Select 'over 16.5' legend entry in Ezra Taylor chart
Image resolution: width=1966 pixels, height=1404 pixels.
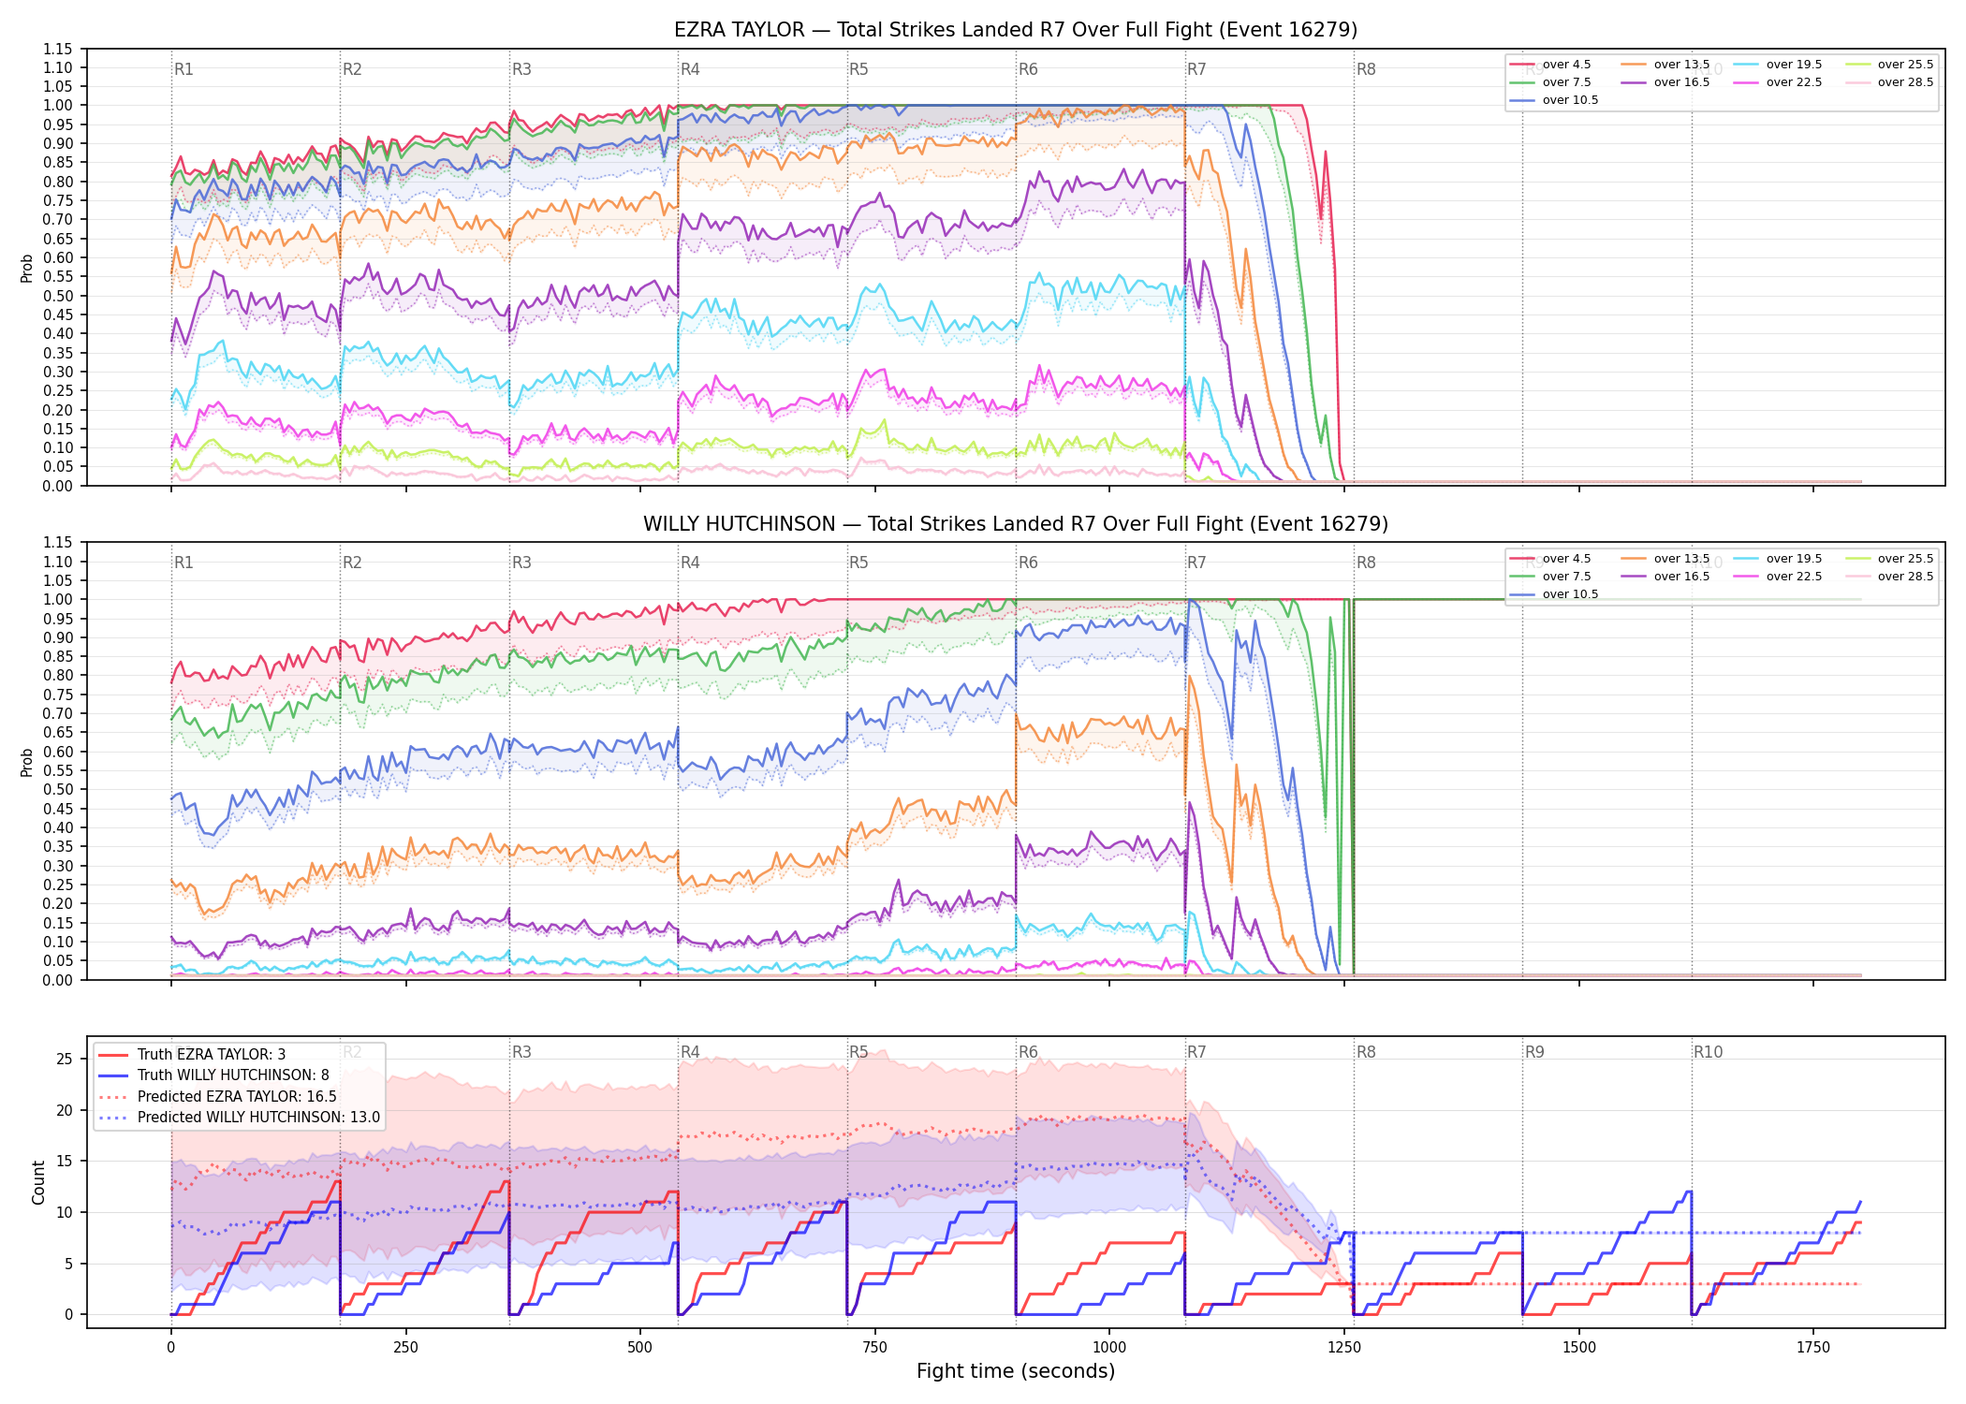1665,82
